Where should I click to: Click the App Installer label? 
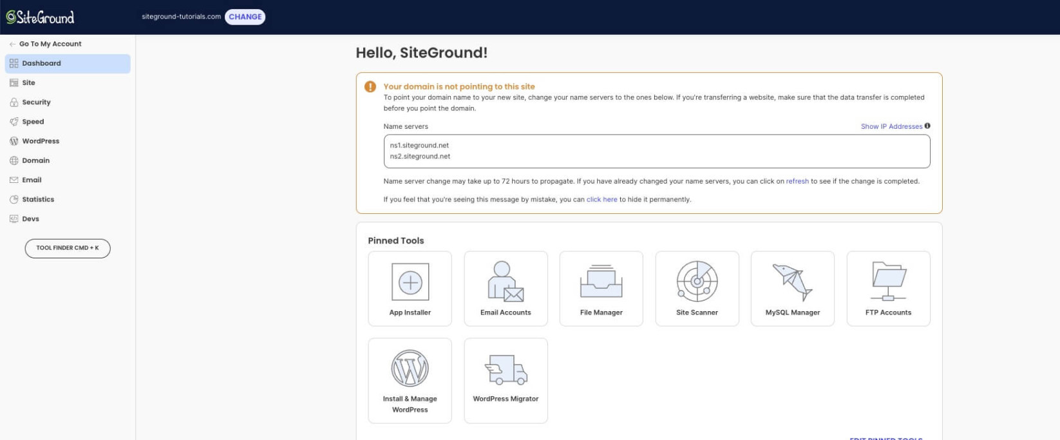[410, 312]
